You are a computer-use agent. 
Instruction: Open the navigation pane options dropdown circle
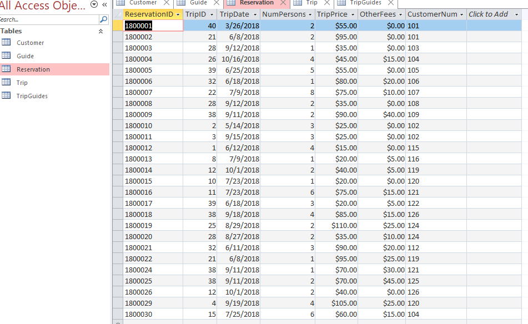[94, 4]
